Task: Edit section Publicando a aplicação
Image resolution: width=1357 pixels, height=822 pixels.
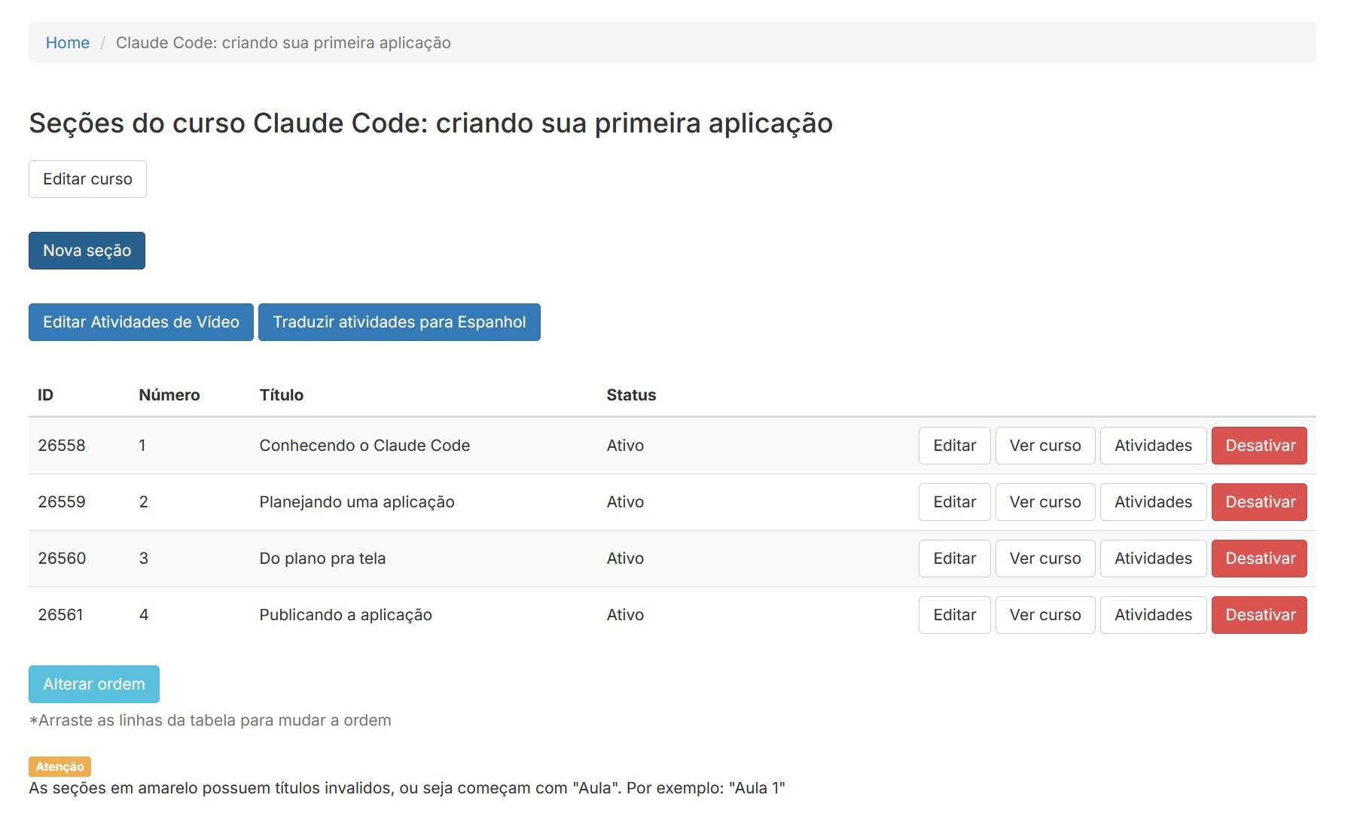Action: tap(954, 615)
